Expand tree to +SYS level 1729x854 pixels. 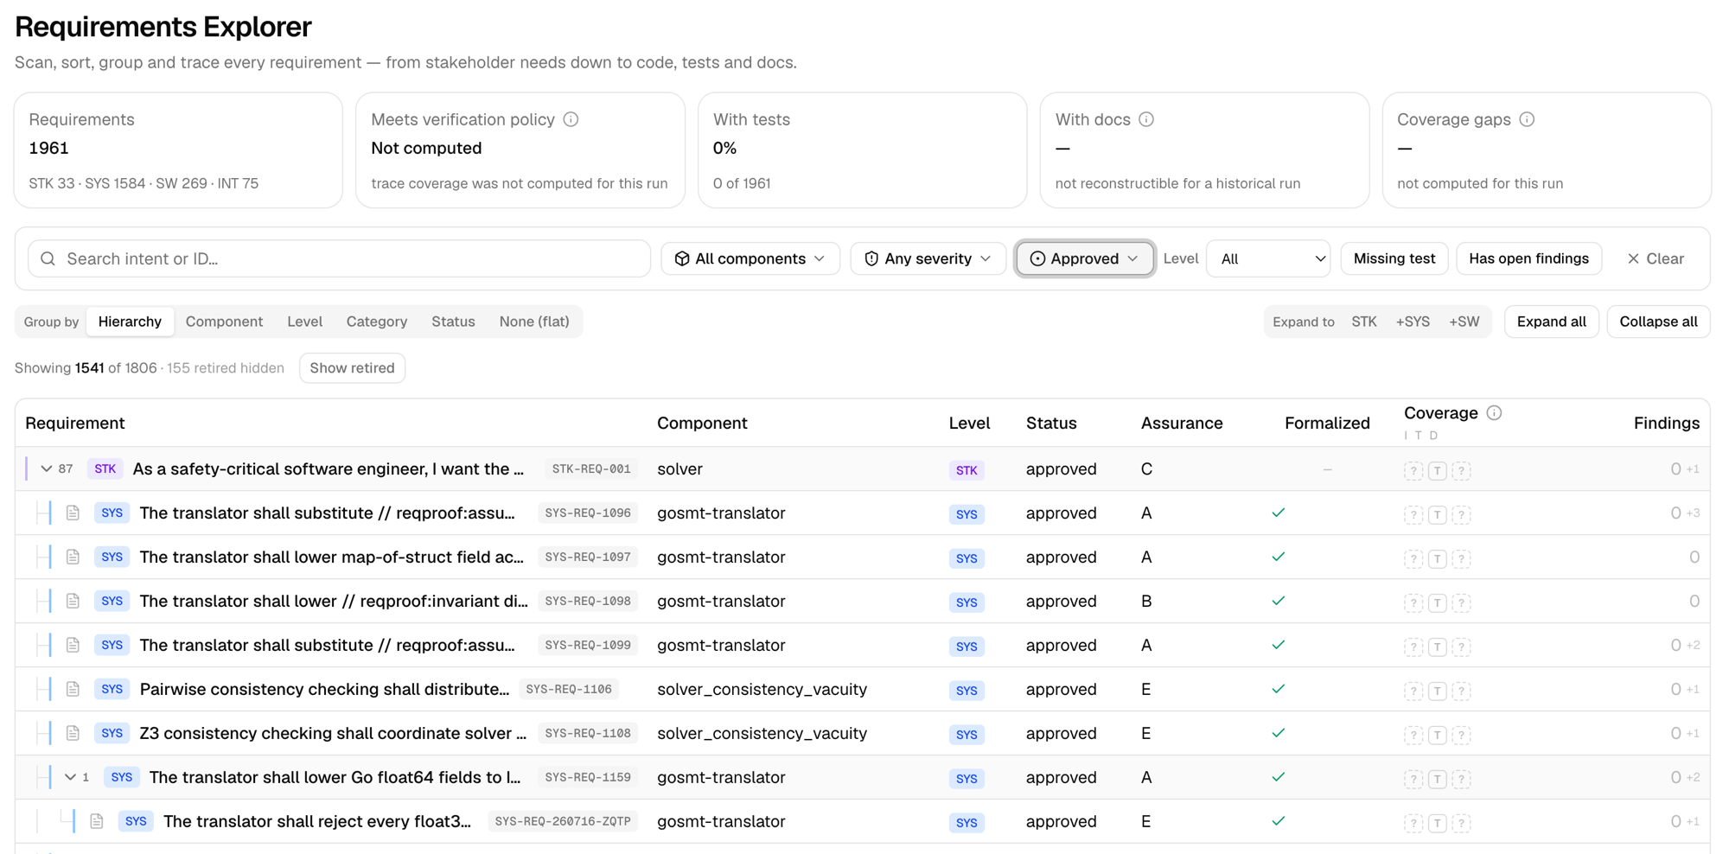coord(1413,322)
